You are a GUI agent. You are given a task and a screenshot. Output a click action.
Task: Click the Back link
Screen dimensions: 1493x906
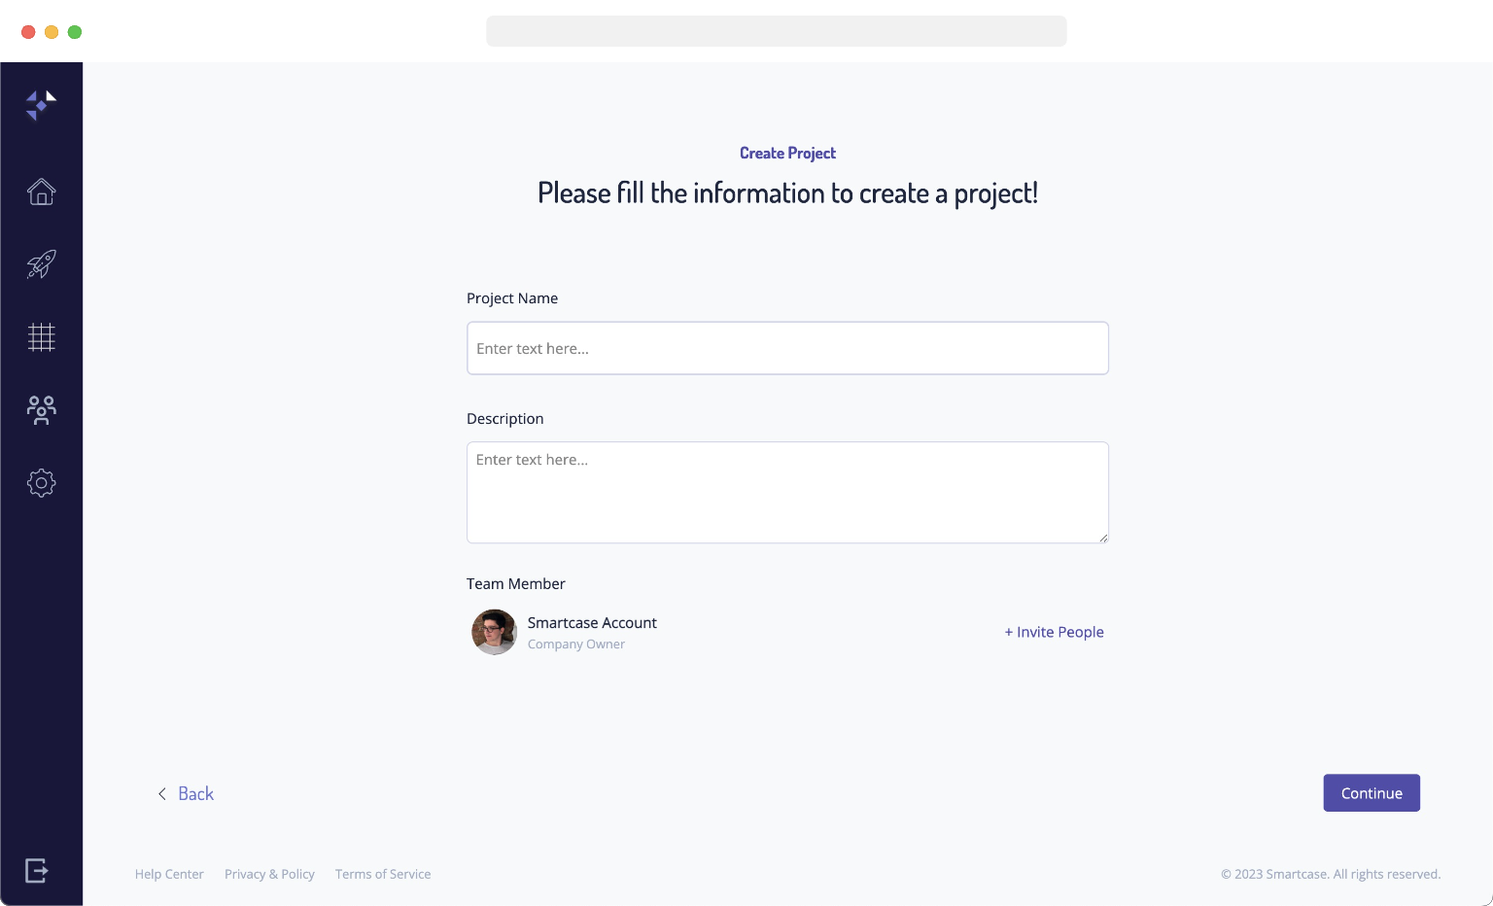(195, 794)
